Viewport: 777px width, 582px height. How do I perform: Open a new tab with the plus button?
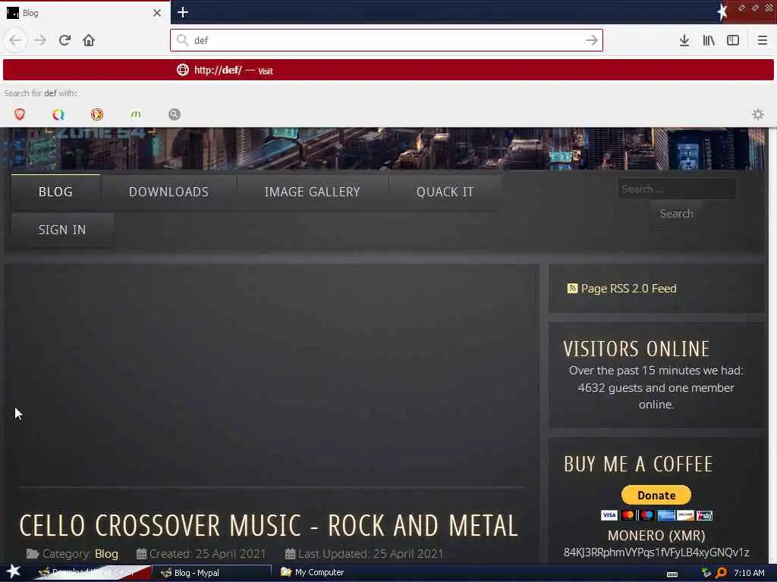(x=183, y=12)
